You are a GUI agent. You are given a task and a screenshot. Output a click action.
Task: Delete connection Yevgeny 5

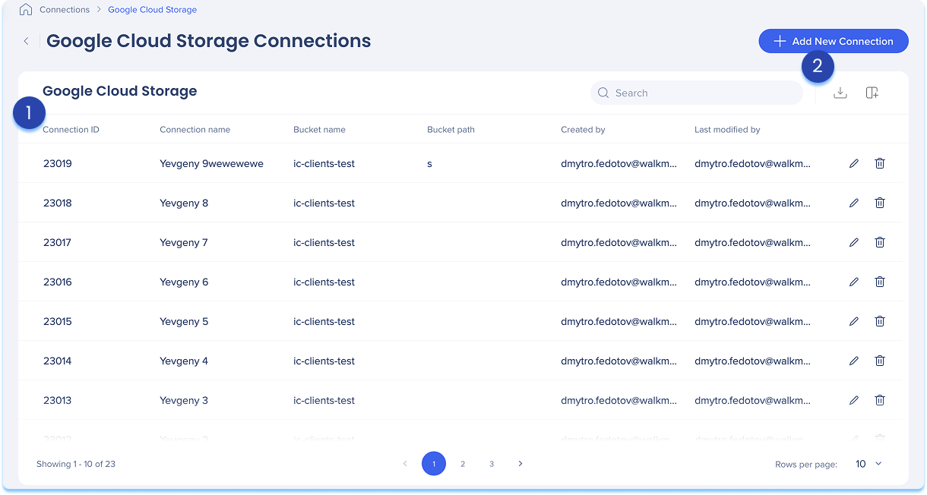pyautogui.click(x=880, y=321)
